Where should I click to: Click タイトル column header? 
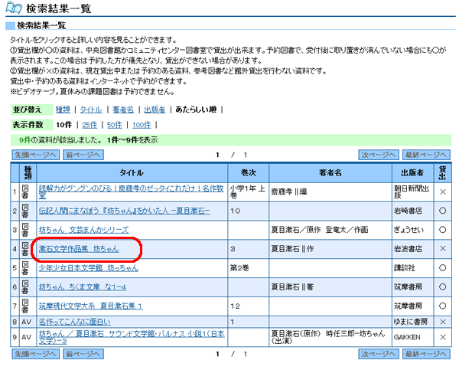tap(132, 172)
